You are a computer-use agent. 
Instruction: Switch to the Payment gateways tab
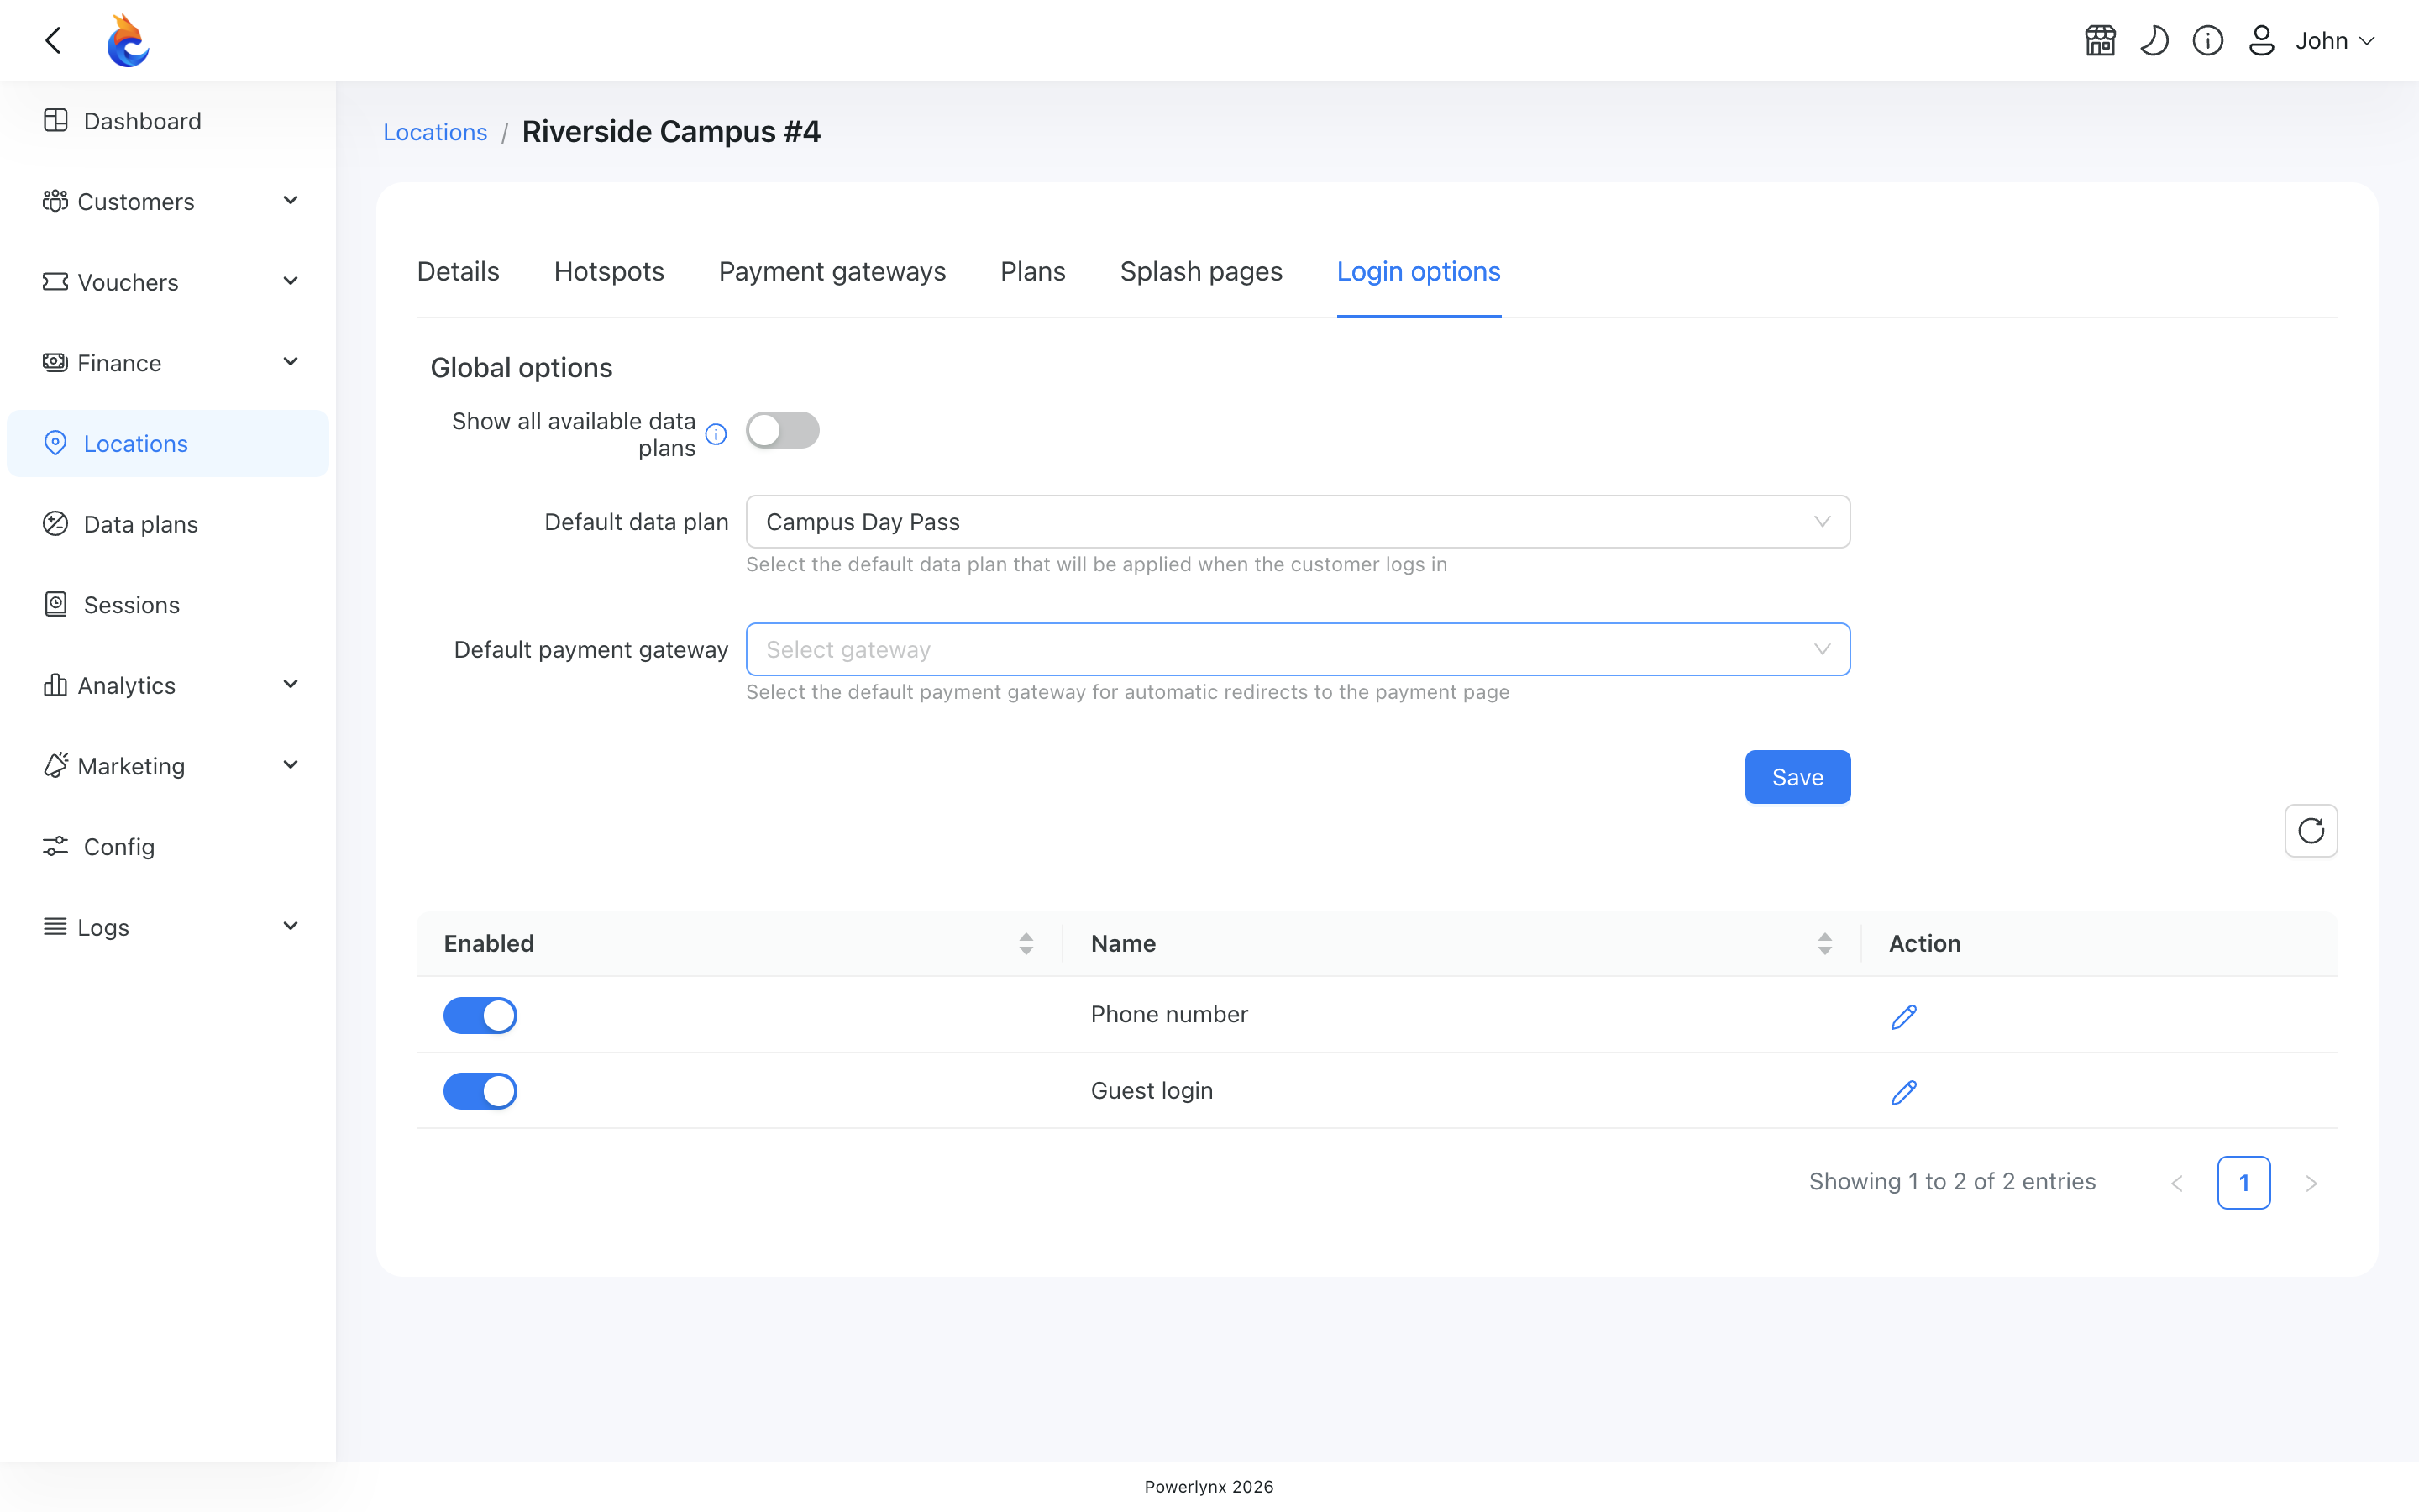point(832,272)
